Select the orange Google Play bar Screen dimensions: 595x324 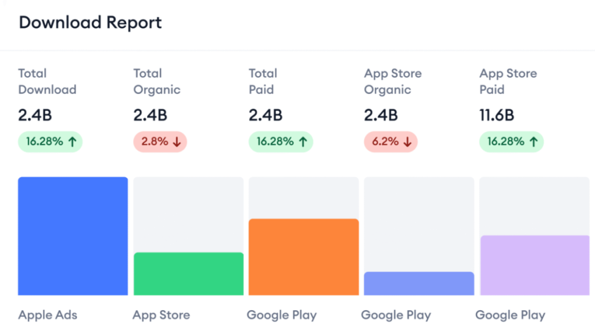pyautogui.click(x=303, y=257)
